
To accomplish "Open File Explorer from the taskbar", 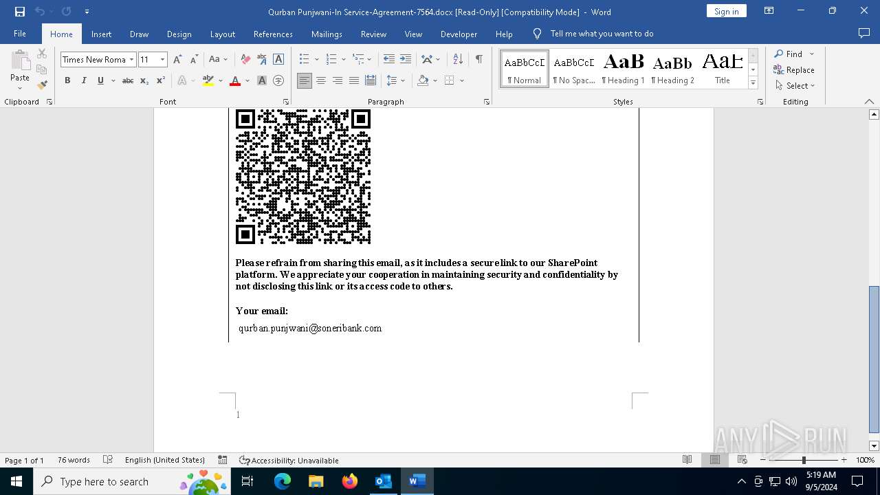I will (316, 481).
